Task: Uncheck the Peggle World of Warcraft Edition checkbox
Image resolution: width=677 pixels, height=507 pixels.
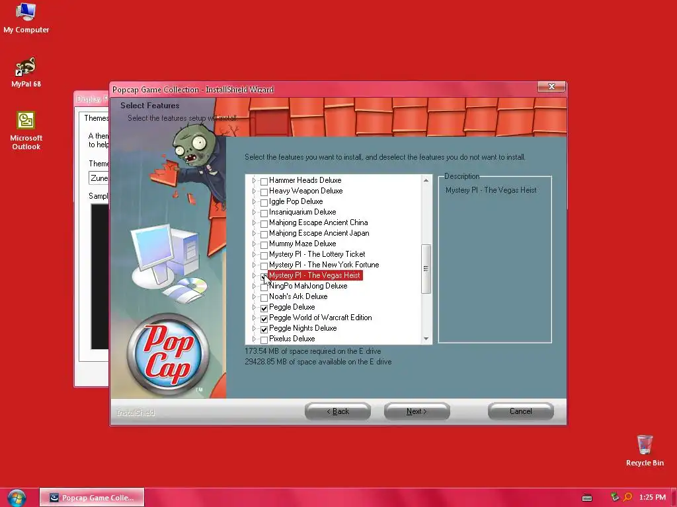Action: (x=264, y=319)
